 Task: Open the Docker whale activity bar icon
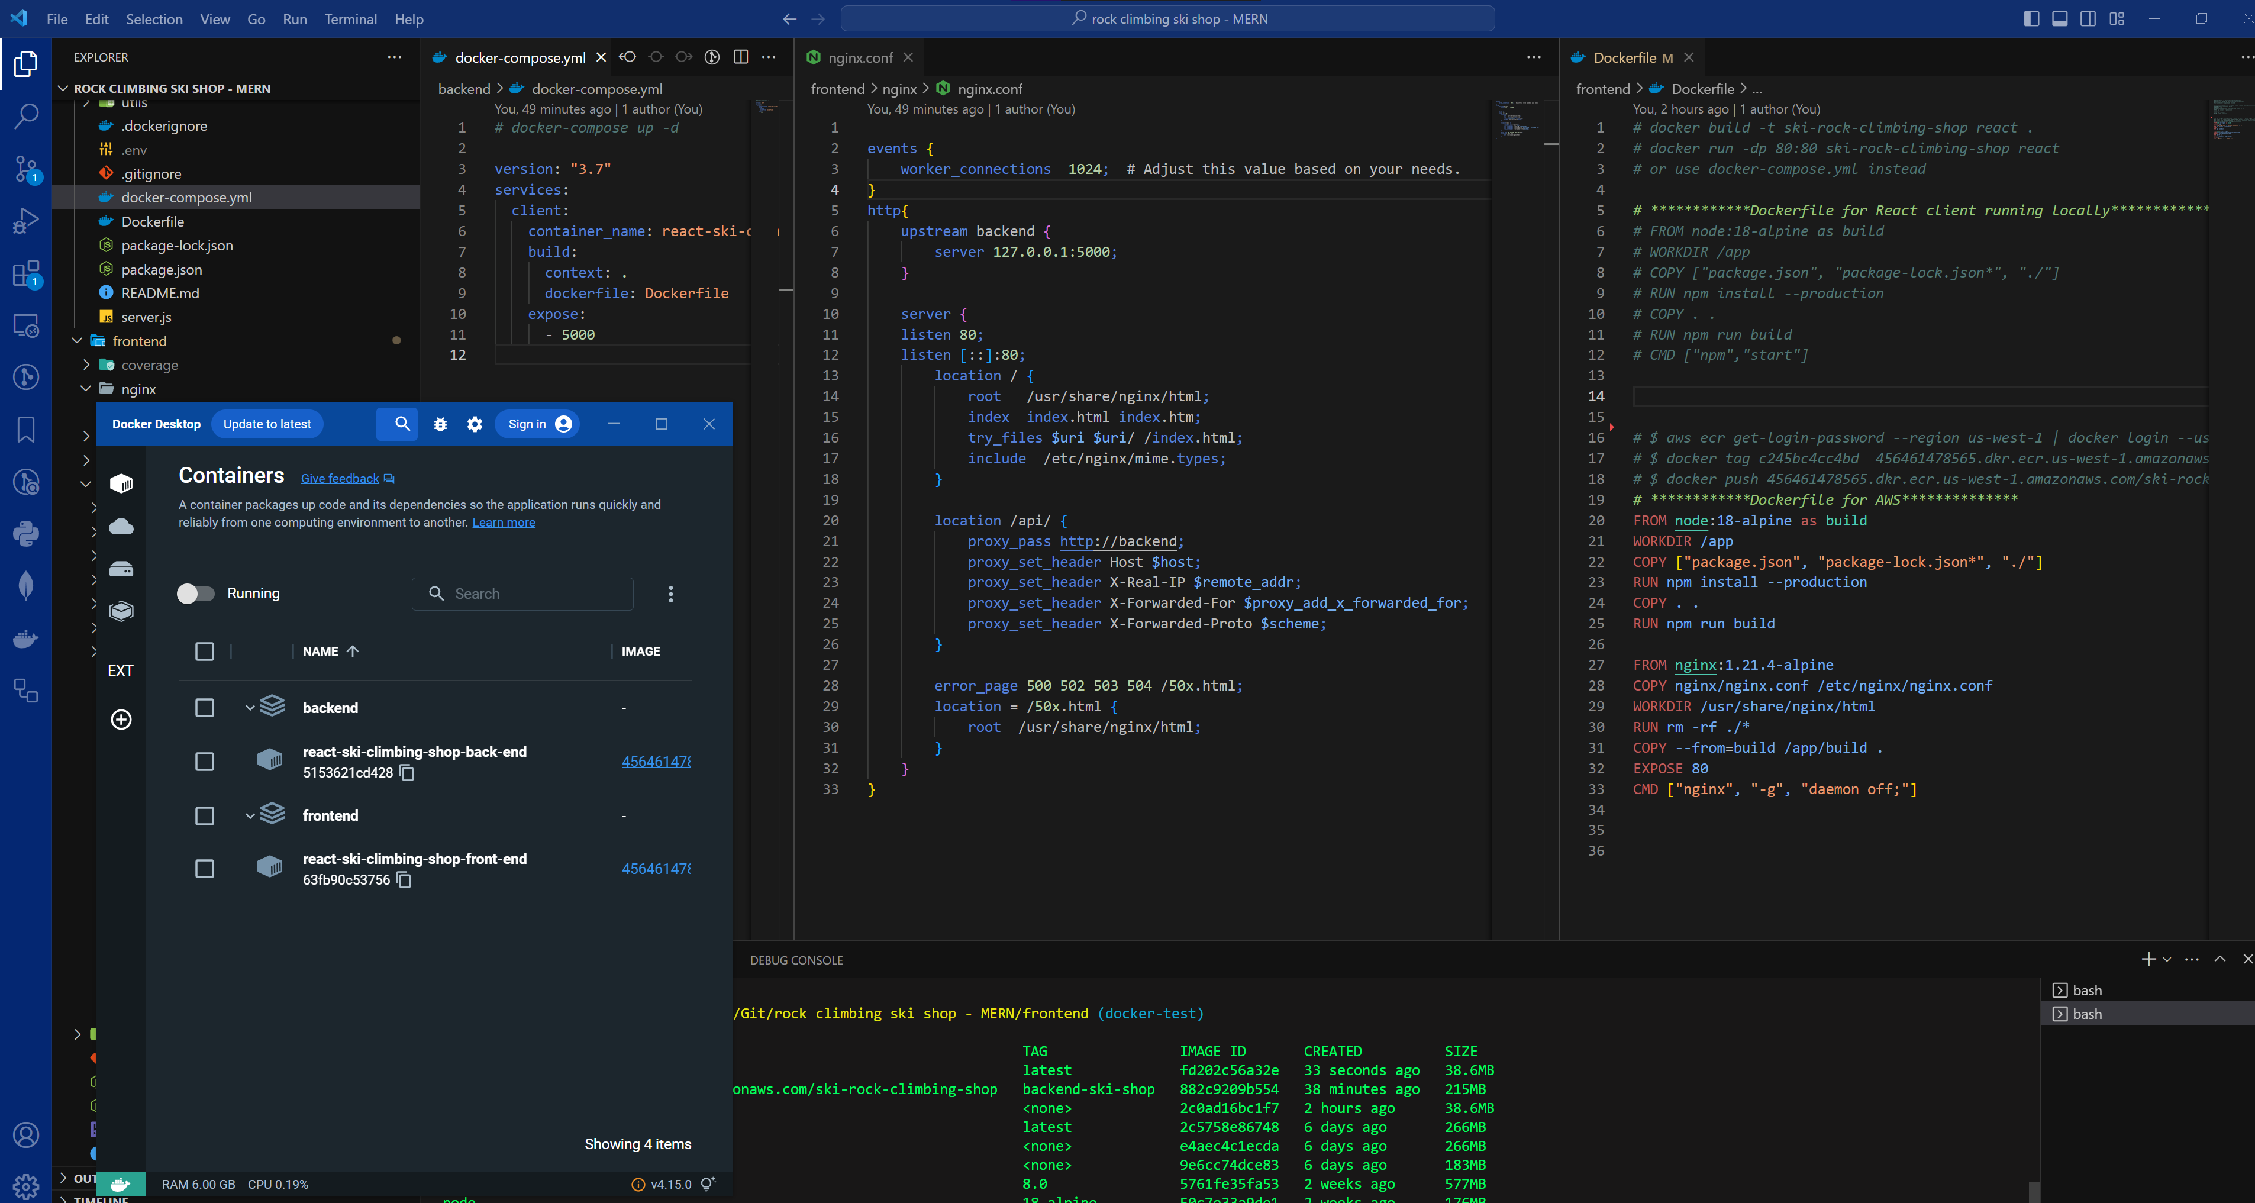pos(26,638)
